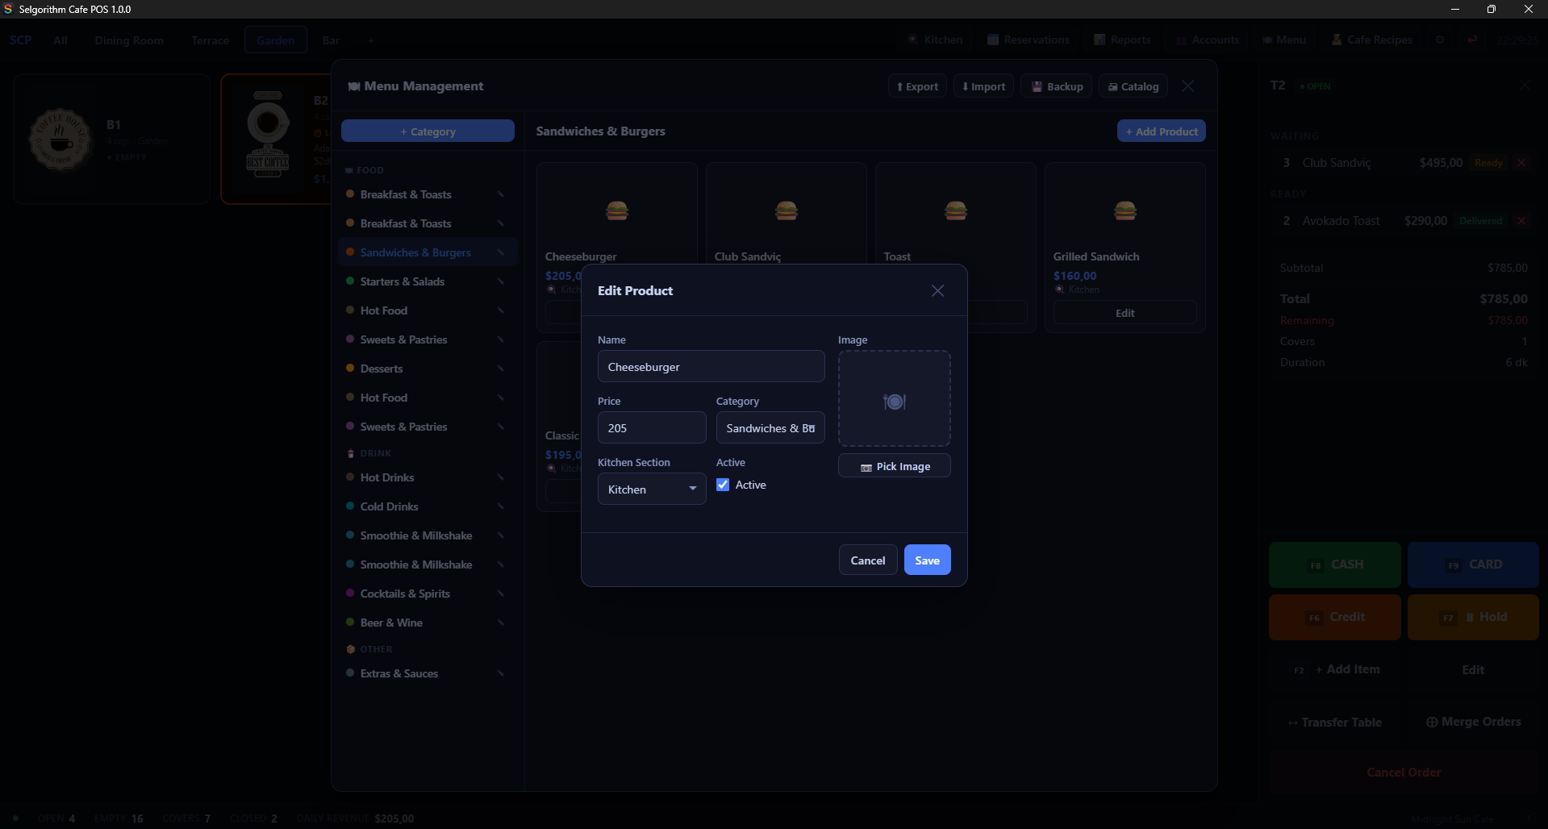
Task: Click the Add Product button
Action: tap(1162, 131)
